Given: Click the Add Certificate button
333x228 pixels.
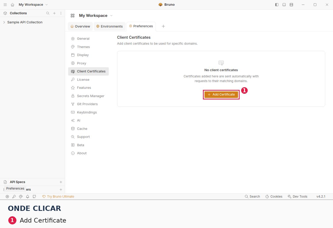Looking at the screenshot, I should point(221,95).
